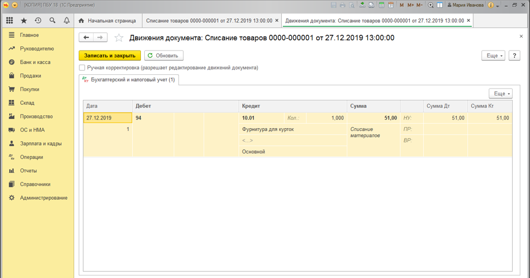Screen dimensions: 530x278
Task: Open notifications bell icon
Action: coord(66,21)
